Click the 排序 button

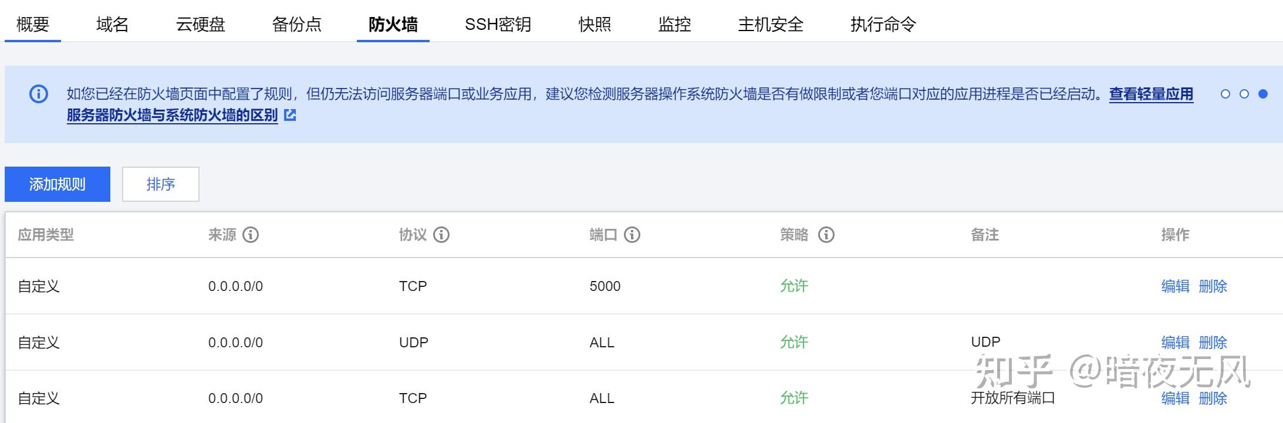click(x=161, y=184)
